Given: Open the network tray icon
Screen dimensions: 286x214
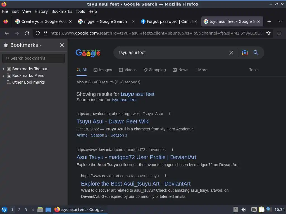Looking at the screenshot, I should click(x=254, y=210).
